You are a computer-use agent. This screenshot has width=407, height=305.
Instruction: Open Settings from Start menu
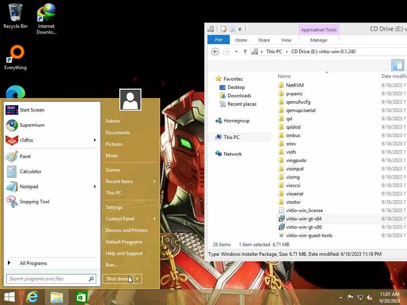tap(114, 207)
